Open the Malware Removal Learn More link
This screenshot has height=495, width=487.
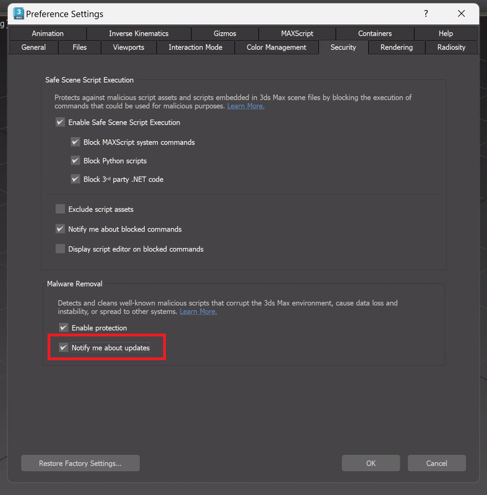(198, 311)
